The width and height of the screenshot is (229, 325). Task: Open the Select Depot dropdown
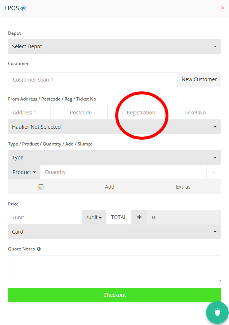point(114,46)
